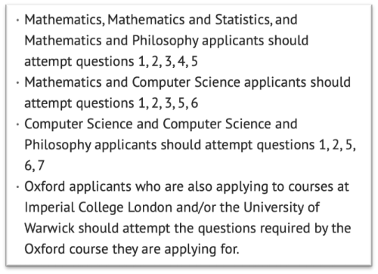The width and height of the screenshot is (378, 274).
Task: Click the bullet before 'Computer Science and Computer Science'
Action: tap(17, 125)
